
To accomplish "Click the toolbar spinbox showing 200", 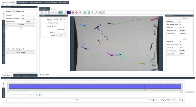I will click(81, 12).
